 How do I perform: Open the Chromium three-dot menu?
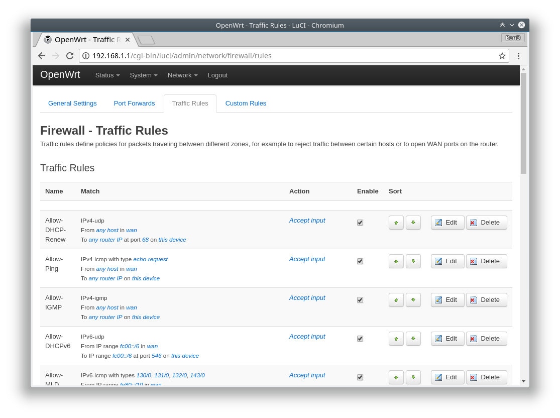tap(519, 56)
